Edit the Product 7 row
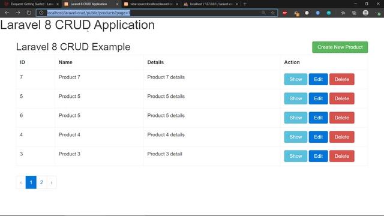Screen dimensions: 384x216 [318, 79]
